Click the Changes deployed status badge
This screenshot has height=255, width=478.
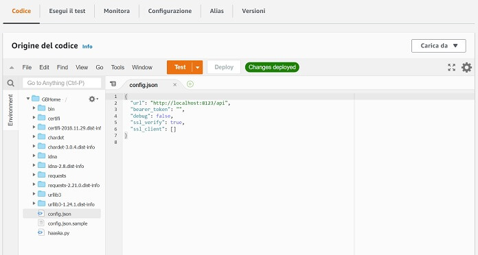click(x=272, y=67)
